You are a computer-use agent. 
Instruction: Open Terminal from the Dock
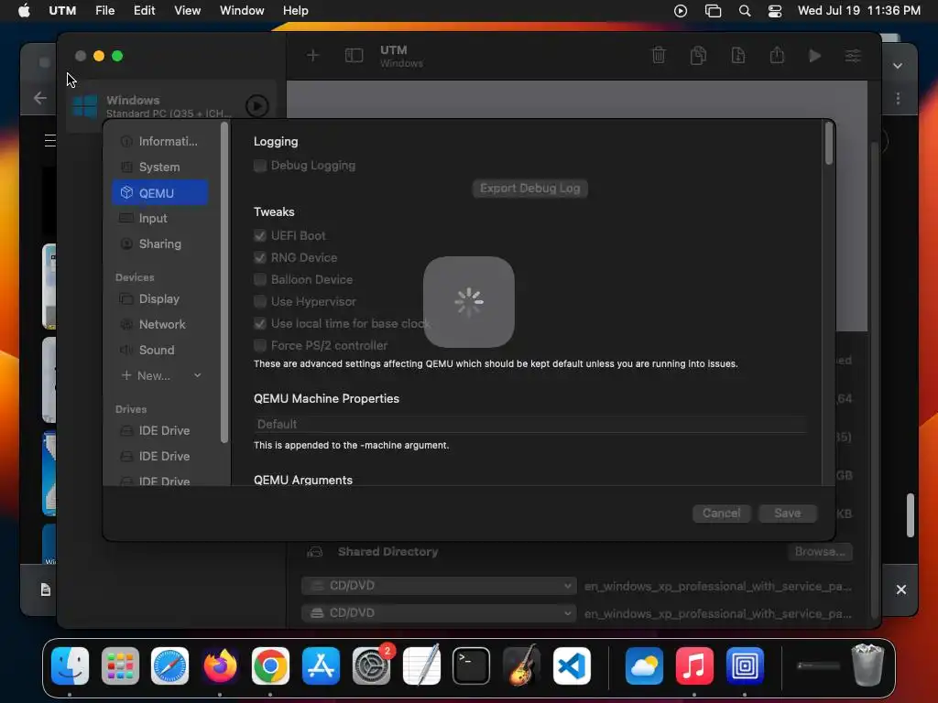472,666
